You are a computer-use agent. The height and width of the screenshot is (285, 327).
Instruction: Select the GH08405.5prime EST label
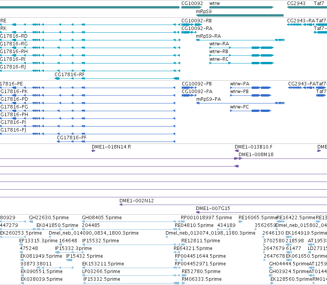click(102, 218)
